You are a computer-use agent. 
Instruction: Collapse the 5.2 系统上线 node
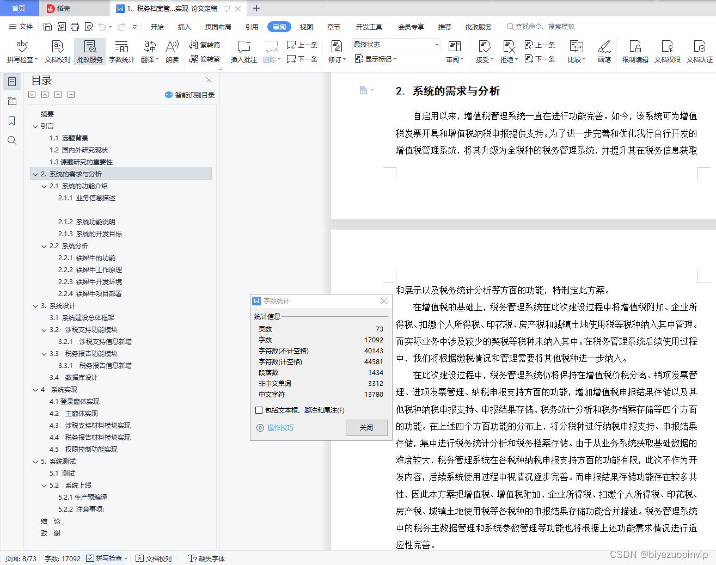click(x=44, y=486)
